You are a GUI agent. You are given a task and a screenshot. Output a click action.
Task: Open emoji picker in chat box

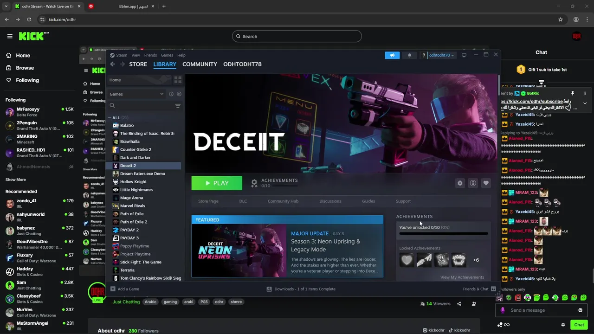[580, 310]
